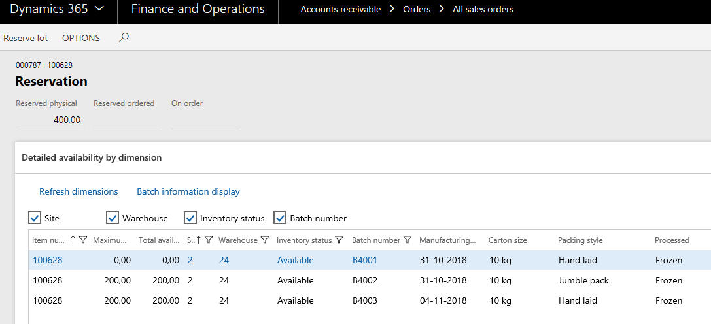This screenshot has height=324, width=711.
Task: Open the OPTIONS tab in action bar
Action: pyautogui.click(x=81, y=38)
